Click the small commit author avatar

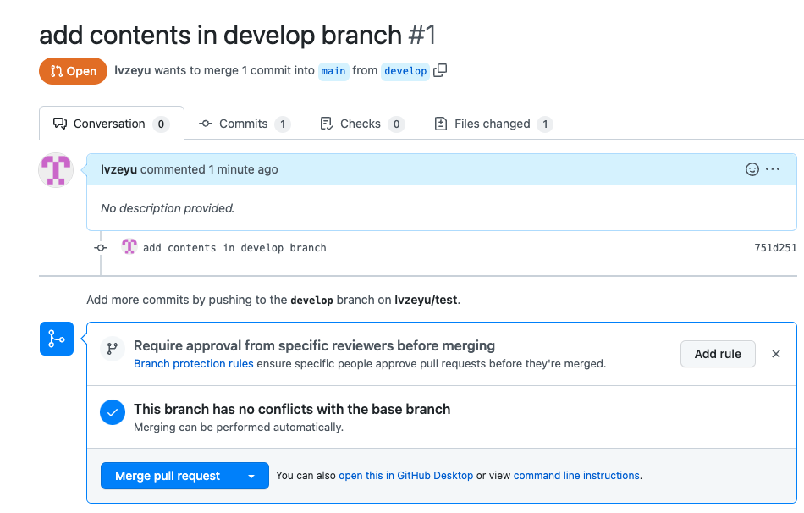click(x=129, y=247)
